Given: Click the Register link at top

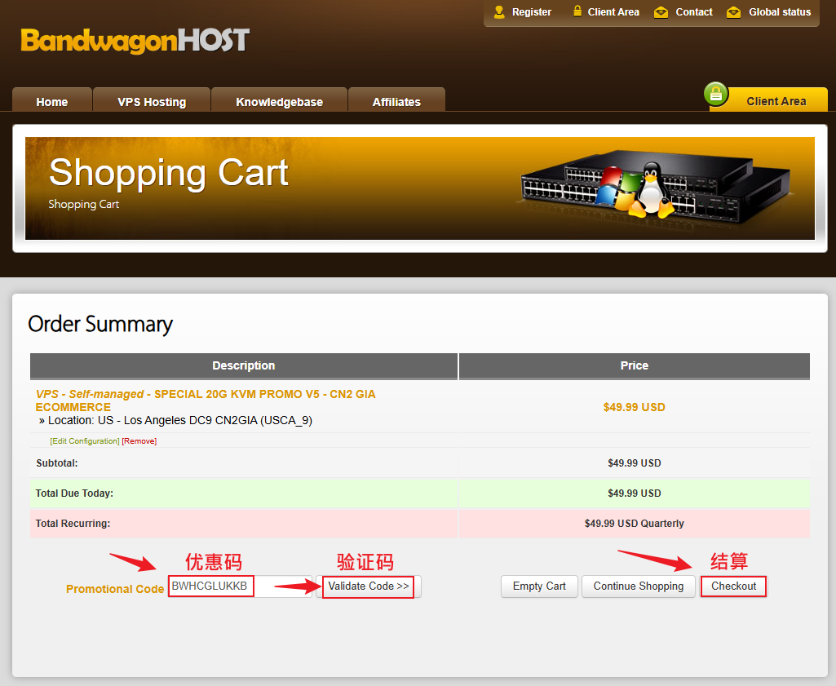Looking at the screenshot, I should [x=532, y=12].
